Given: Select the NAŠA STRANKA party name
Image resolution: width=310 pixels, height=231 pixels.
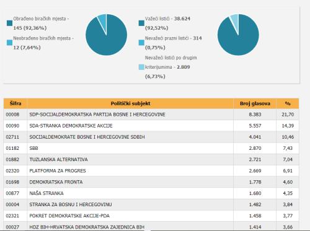Looking at the screenshot, I should tap(46, 193).
